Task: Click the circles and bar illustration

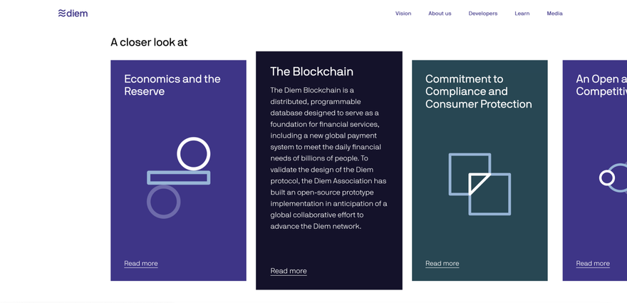Action: [x=178, y=178]
